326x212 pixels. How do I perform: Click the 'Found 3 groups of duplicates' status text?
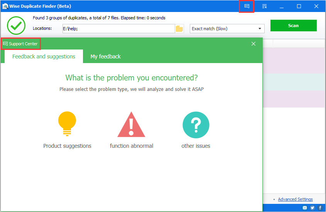(99, 18)
